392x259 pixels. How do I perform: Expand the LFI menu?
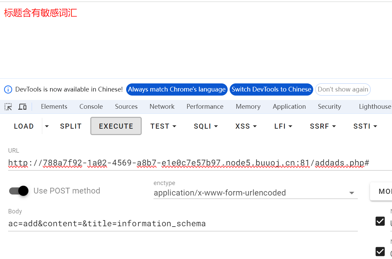[x=283, y=126]
